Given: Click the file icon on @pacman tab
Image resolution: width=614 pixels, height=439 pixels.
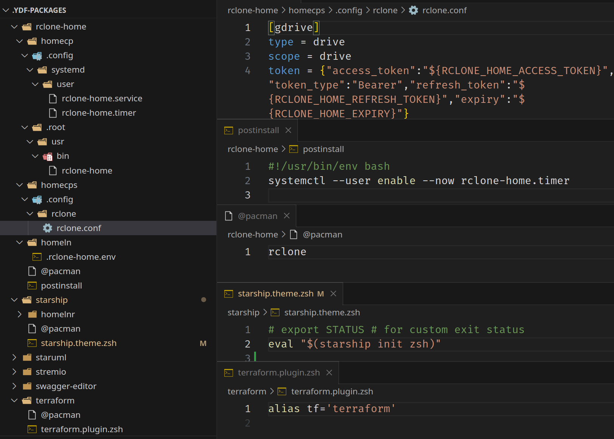Looking at the screenshot, I should 228,216.
